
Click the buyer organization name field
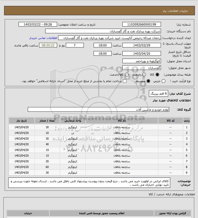tap(103, 31)
